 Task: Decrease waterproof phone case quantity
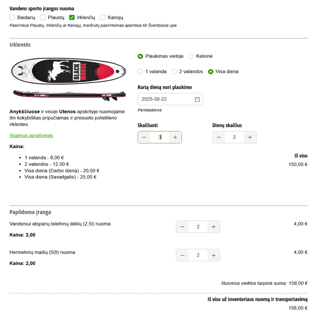(x=182, y=227)
